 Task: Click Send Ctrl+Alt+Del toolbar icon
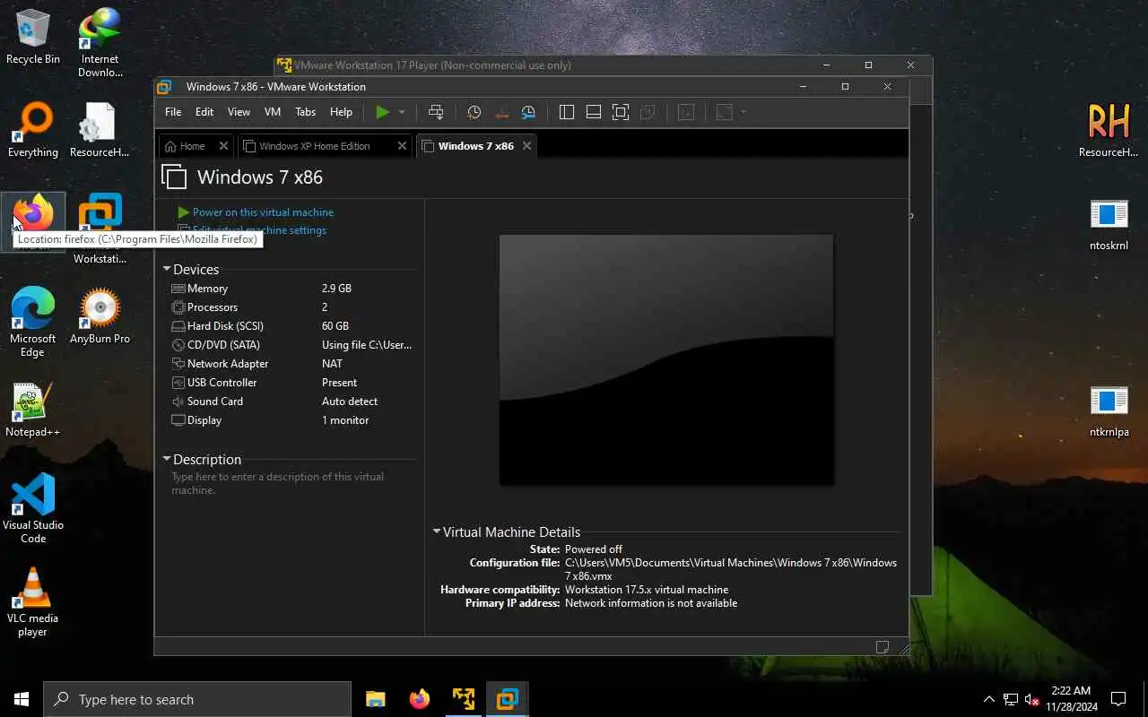pos(436,112)
